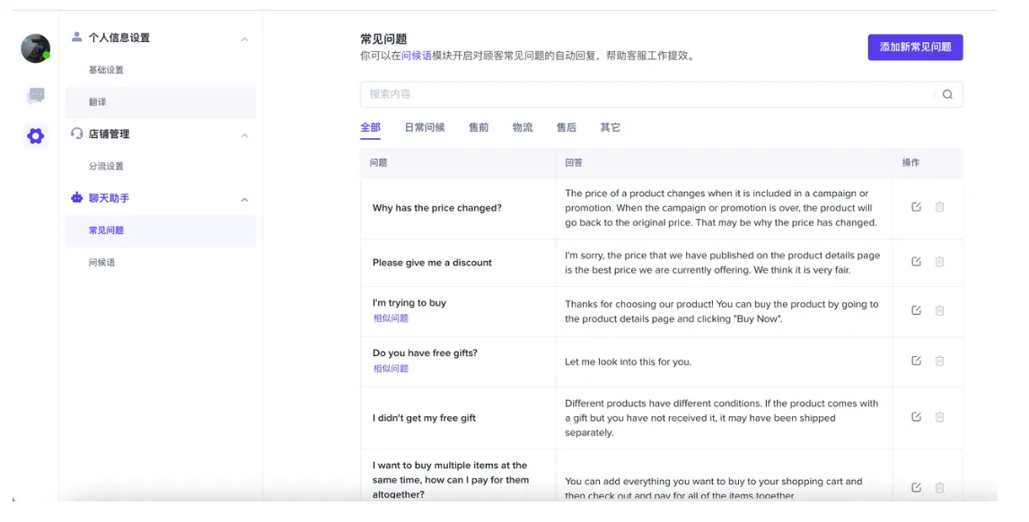Click the user avatar profile picture

click(x=35, y=48)
